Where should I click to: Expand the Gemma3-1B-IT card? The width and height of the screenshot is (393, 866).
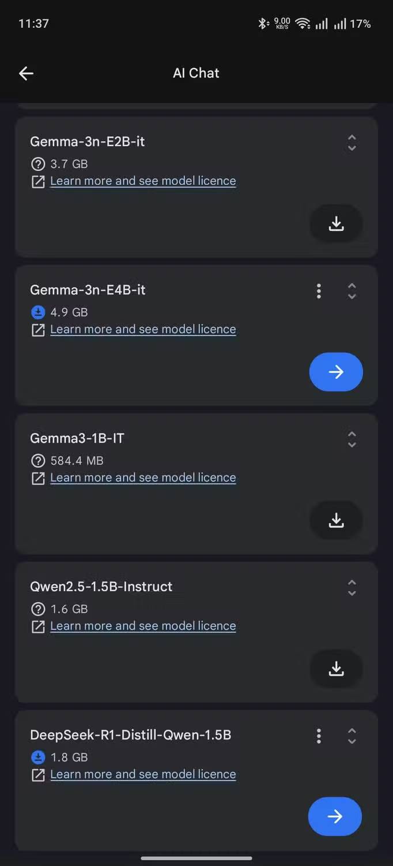[352, 439]
